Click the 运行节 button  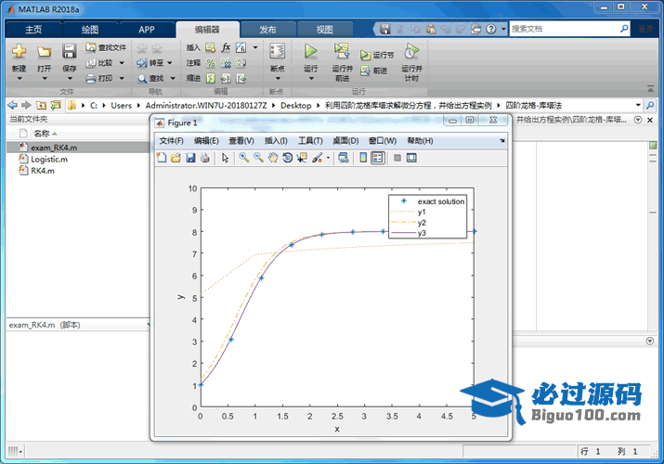(377, 56)
